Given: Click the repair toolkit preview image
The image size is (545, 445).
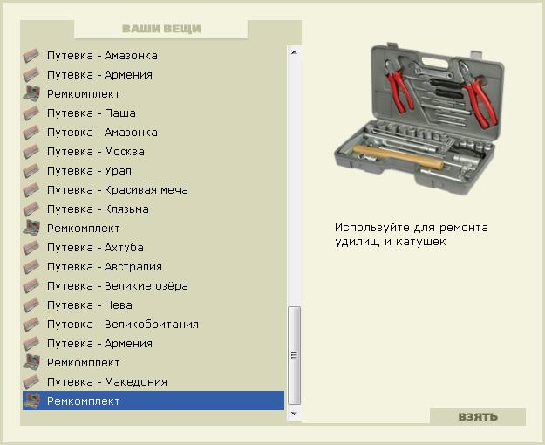Looking at the screenshot, I should (414, 110).
